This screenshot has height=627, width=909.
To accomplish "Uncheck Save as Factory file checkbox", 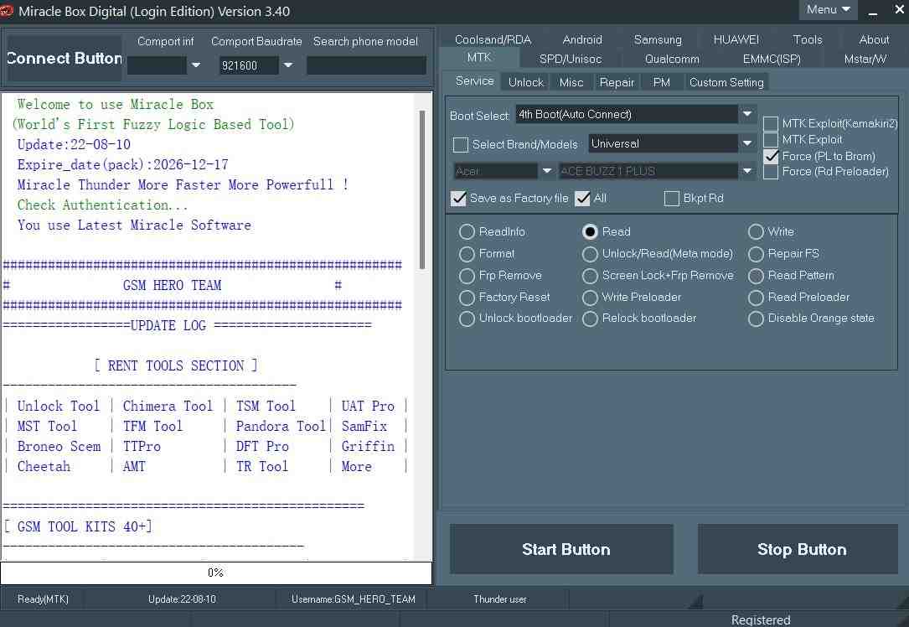I will click(x=458, y=199).
